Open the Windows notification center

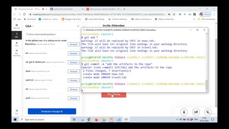point(213,119)
